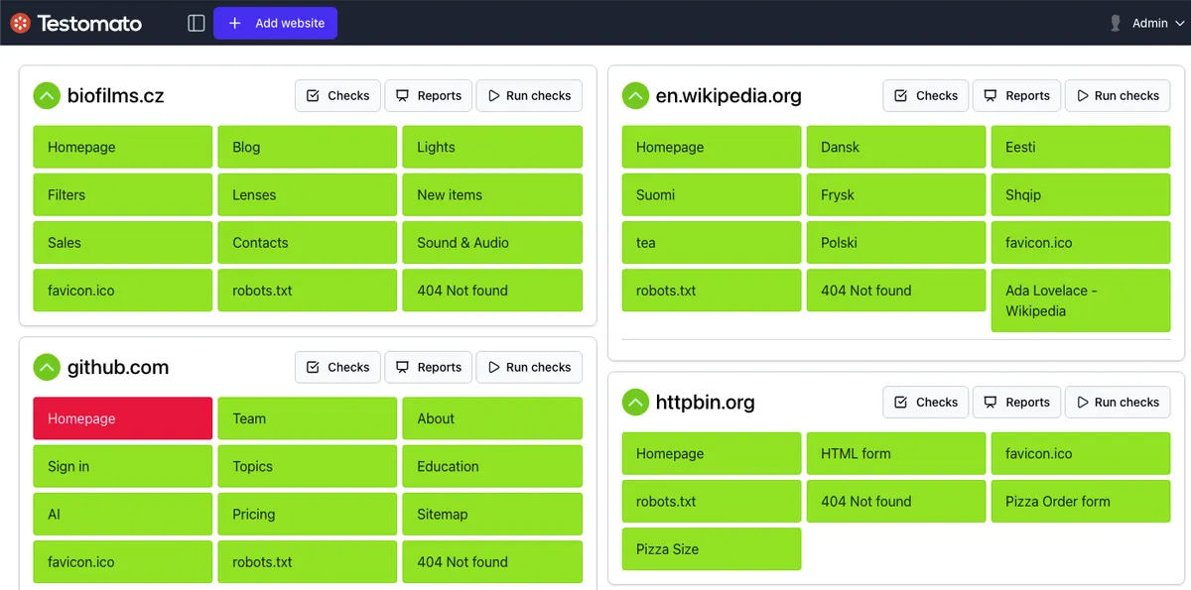
Task: Open the HTML form check tile
Action: pos(896,453)
